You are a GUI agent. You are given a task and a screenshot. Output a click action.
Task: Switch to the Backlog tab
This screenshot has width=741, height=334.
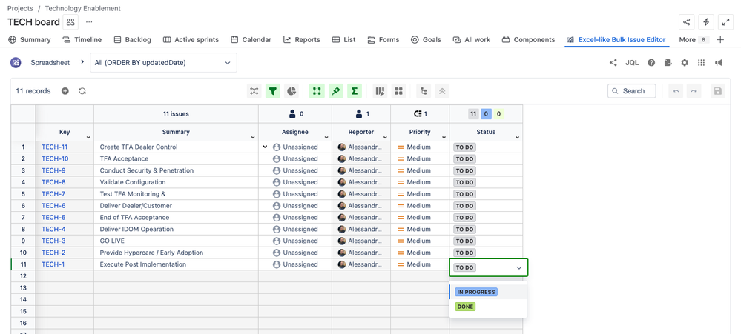(129, 40)
